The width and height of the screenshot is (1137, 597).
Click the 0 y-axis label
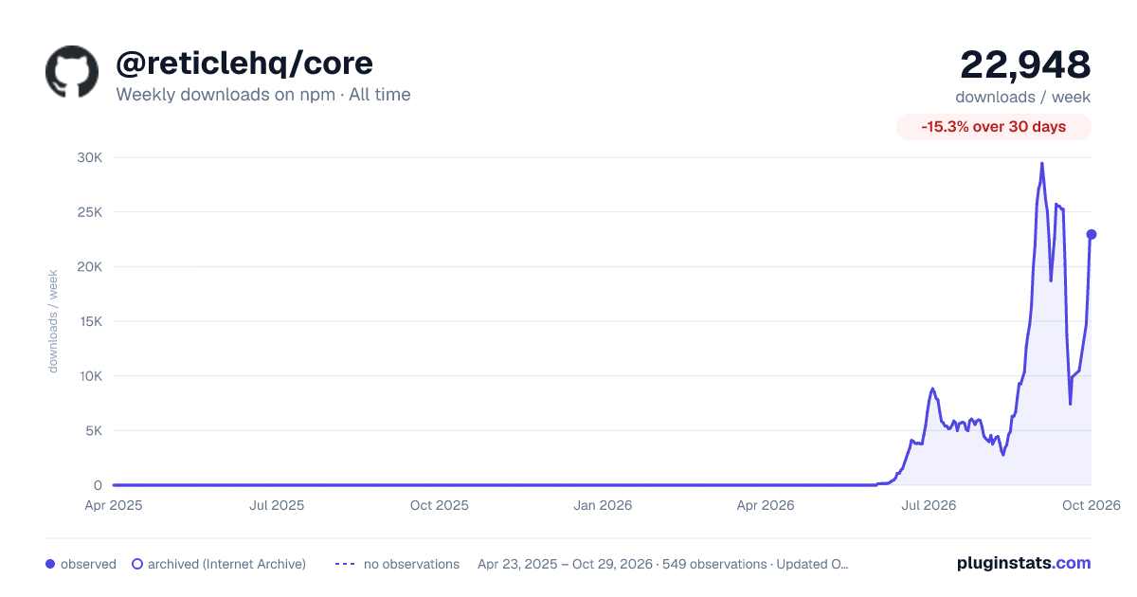click(x=98, y=485)
